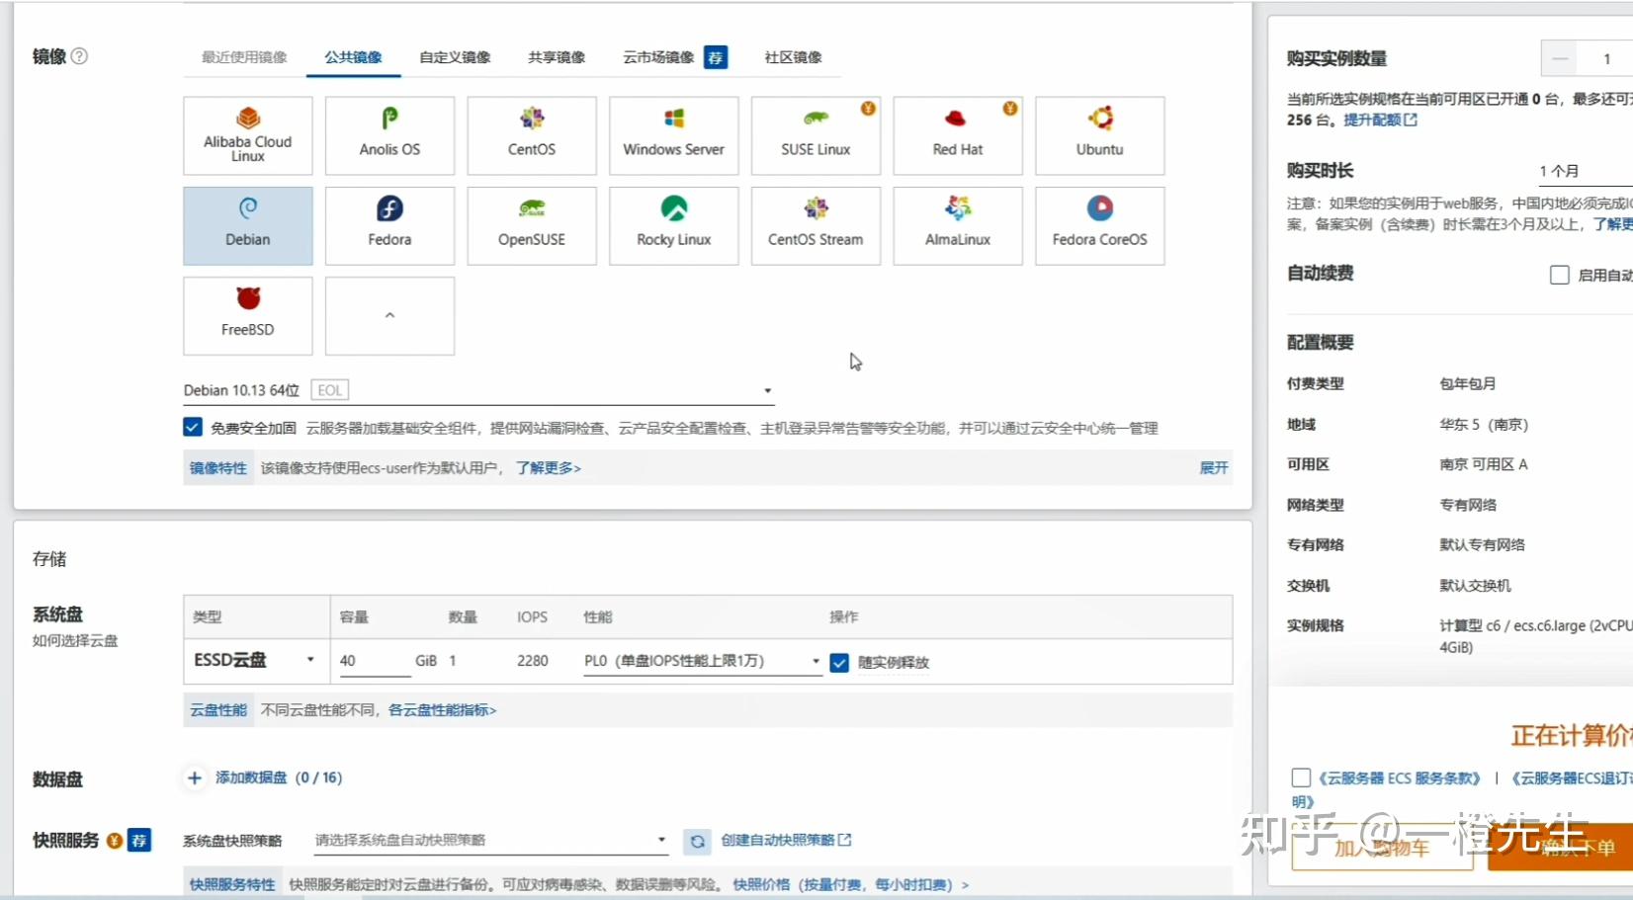
Task: Switch to the 社区镜像 tab
Action: pyautogui.click(x=793, y=57)
